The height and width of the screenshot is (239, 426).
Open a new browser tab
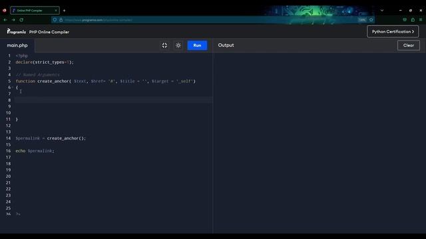(x=64, y=11)
